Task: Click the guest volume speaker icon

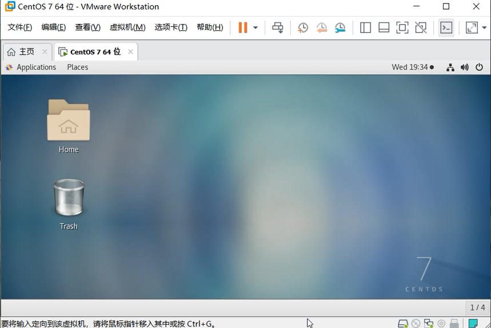Action: tap(465, 67)
